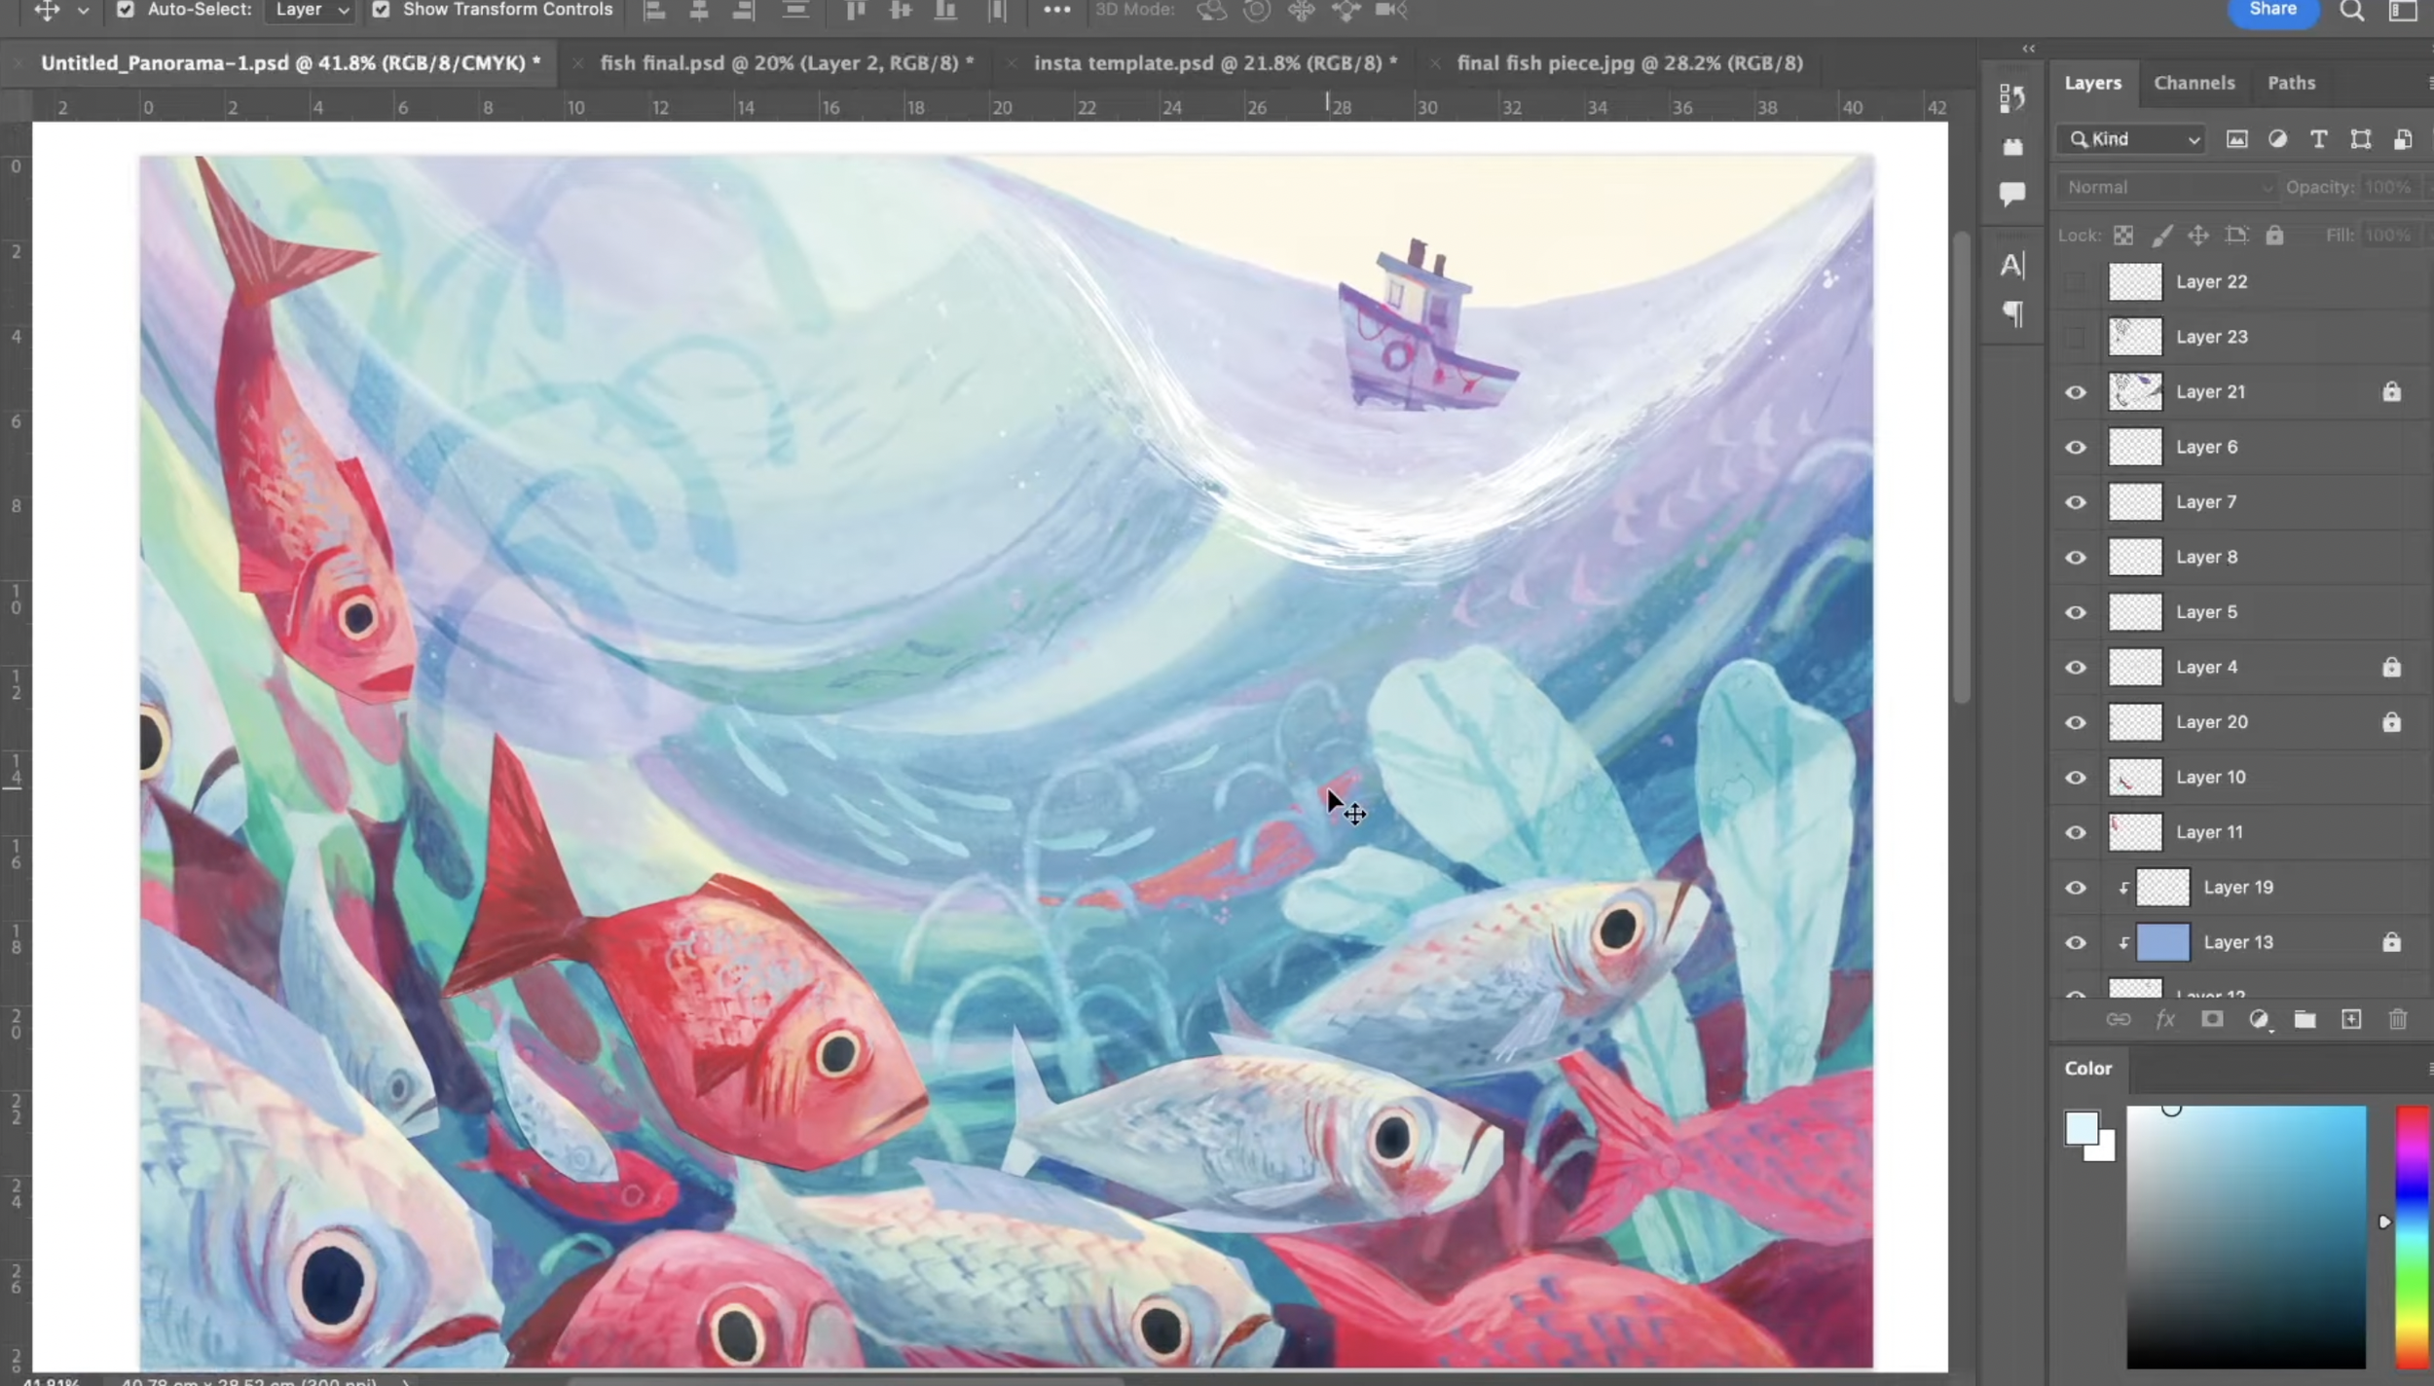This screenshot has height=1386, width=2434.
Task: Open the Comments speech bubble panel
Action: pyautogui.click(x=2011, y=193)
